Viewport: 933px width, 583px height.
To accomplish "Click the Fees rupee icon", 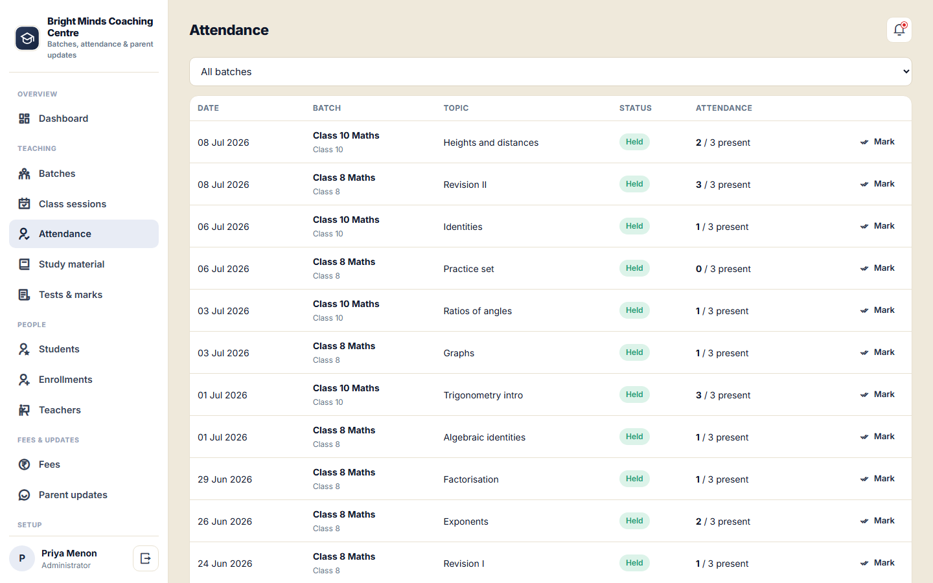I will pos(24,464).
